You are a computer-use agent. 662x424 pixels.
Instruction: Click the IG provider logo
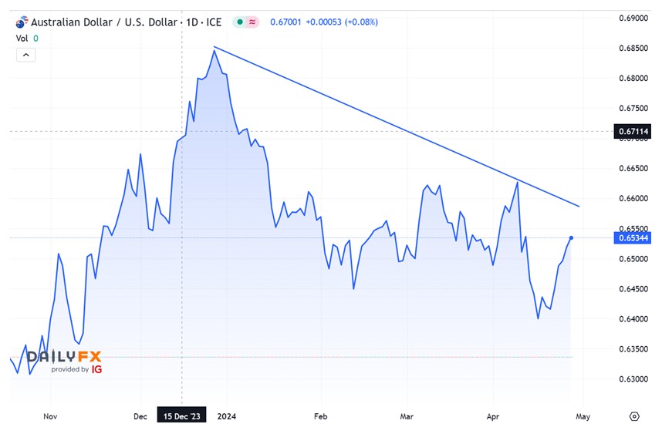[x=96, y=369]
